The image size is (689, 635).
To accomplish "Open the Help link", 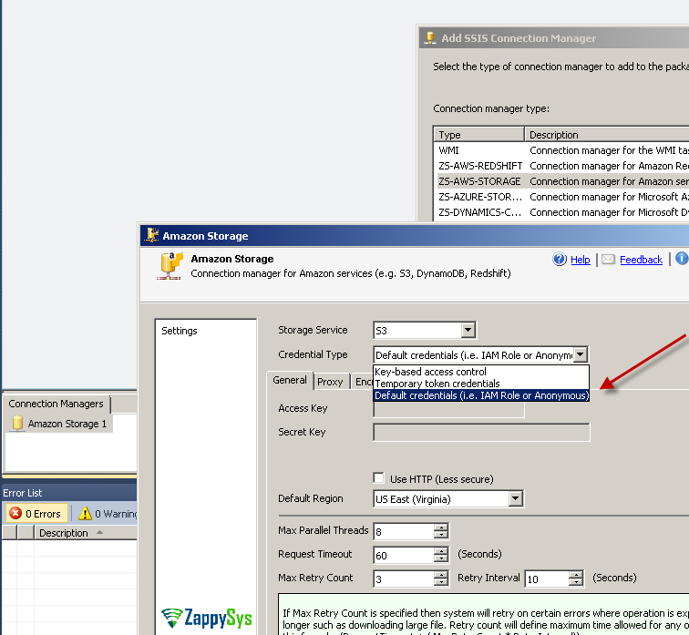I will point(580,260).
